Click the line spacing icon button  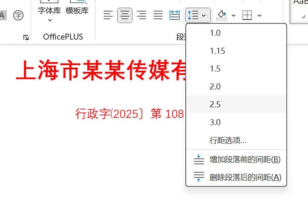pyautogui.click(x=193, y=16)
